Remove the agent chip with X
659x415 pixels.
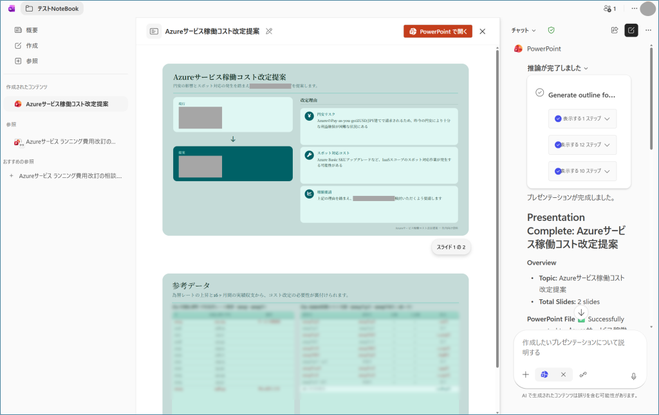point(563,375)
